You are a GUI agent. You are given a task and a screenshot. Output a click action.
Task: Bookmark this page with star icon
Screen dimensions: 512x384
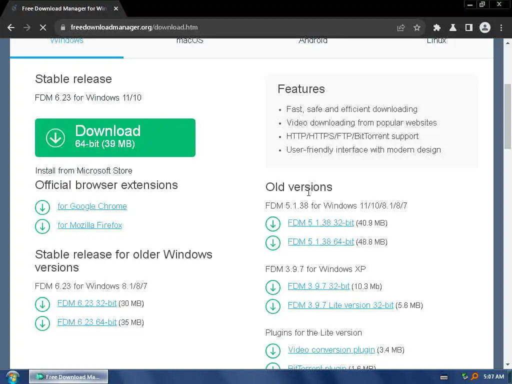coord(416,28)
